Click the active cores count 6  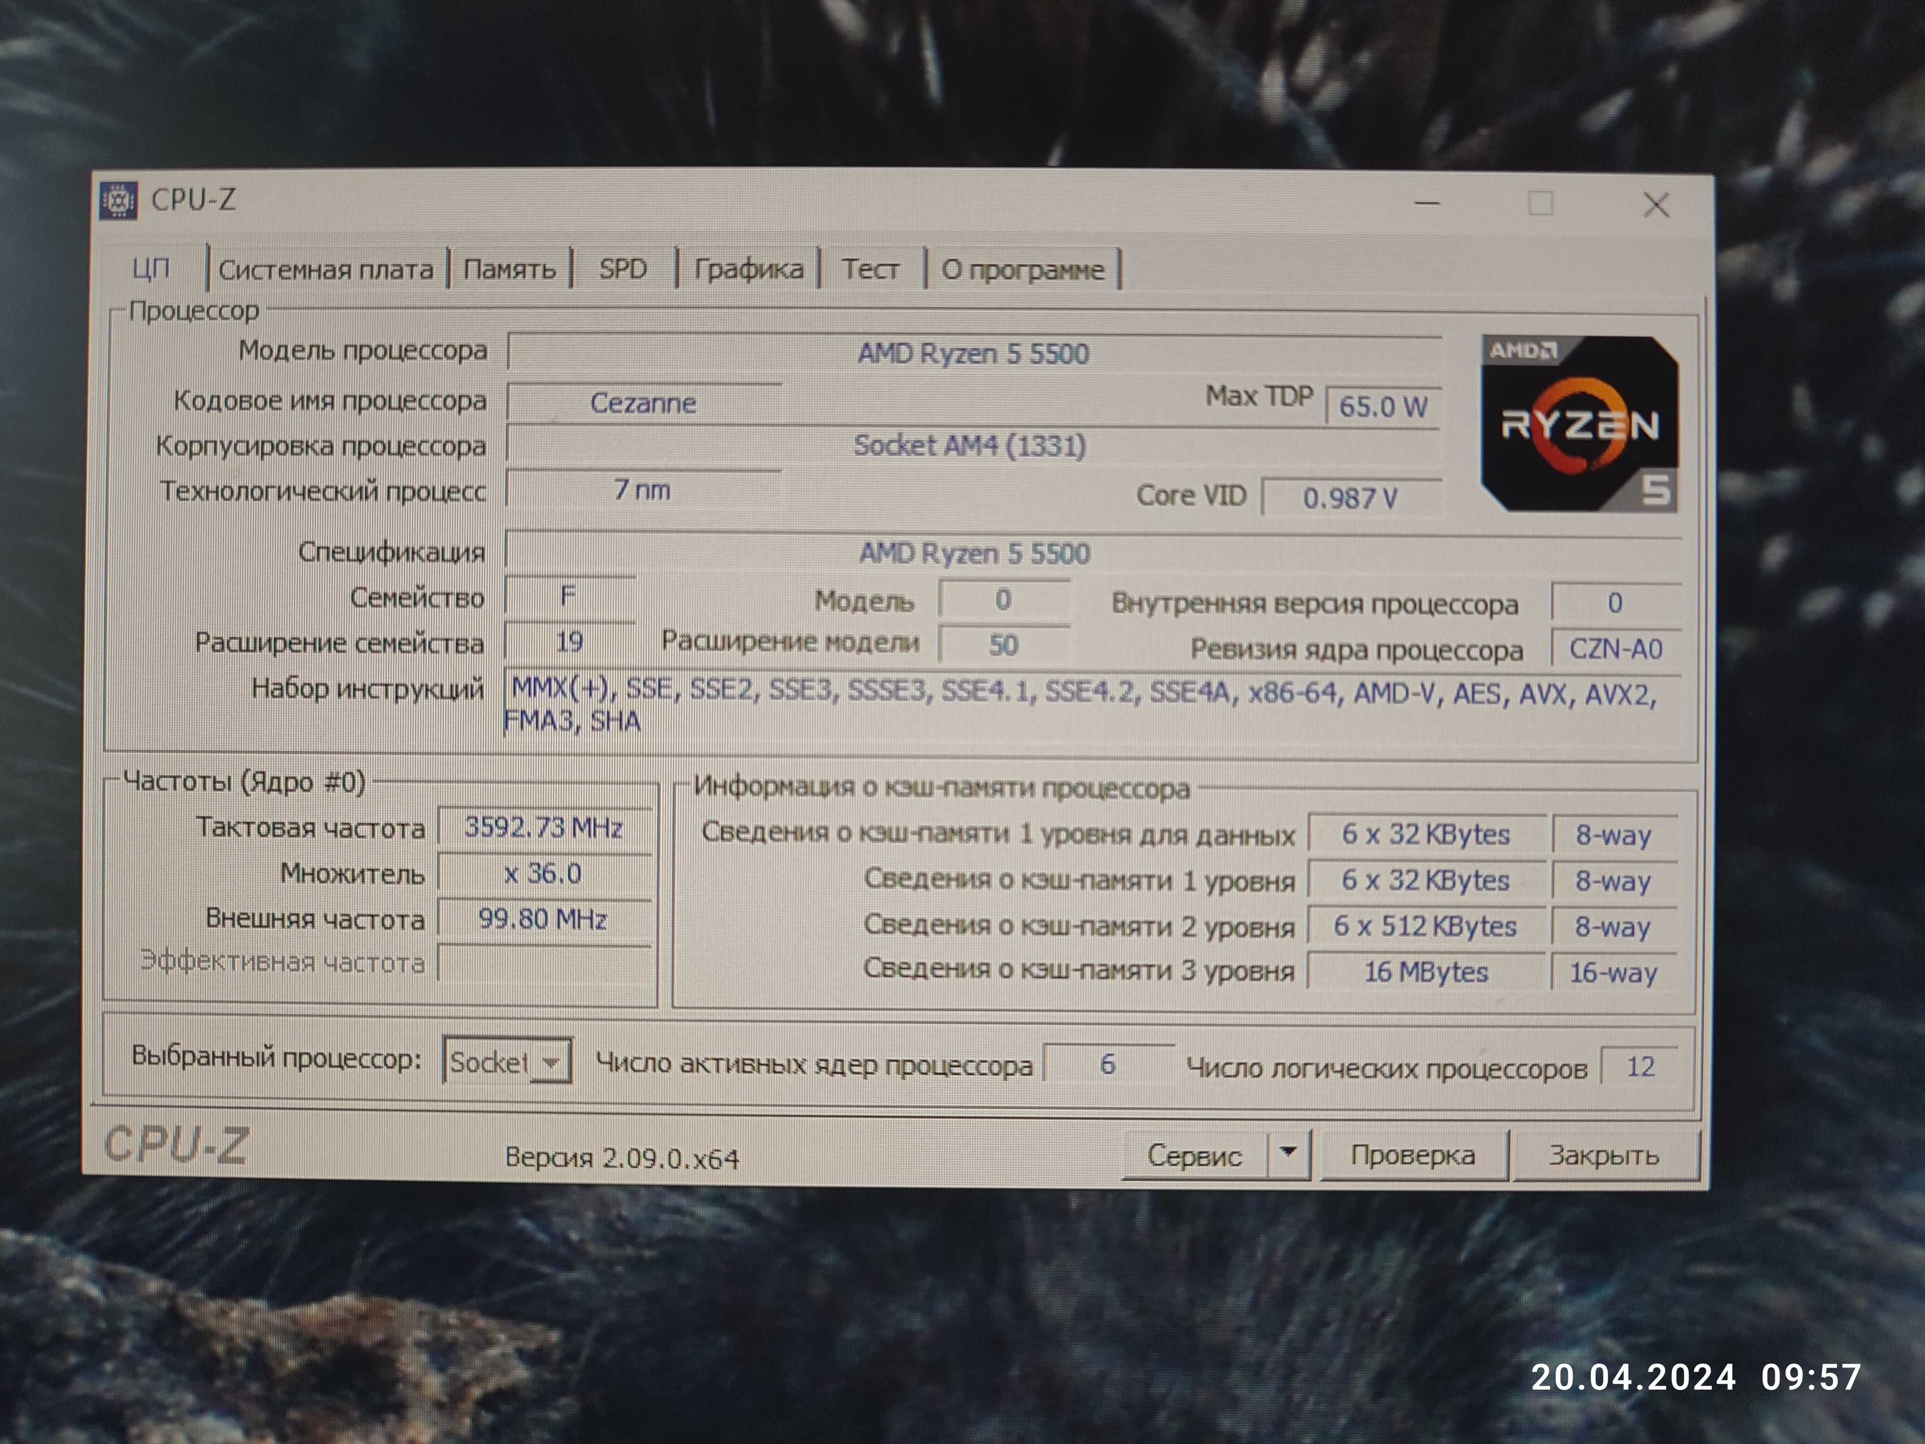pyautogui.click(x=1109, y=1064)
